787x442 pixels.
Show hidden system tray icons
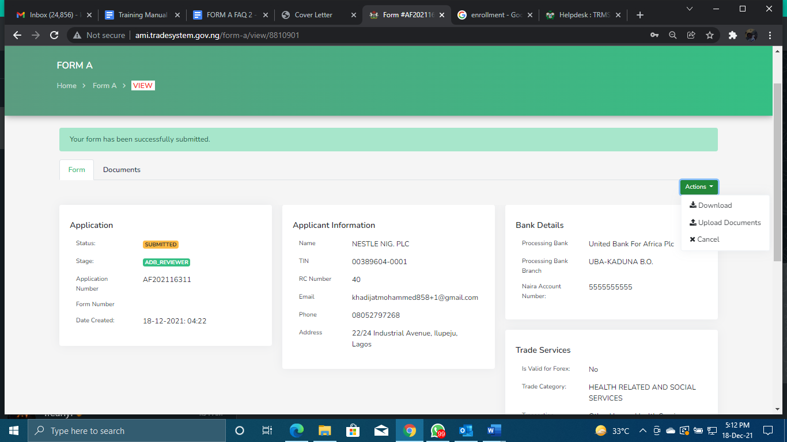coord(642,430)
